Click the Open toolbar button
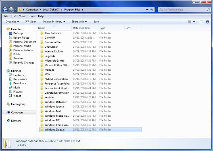The width and height of the screenshot is (213, 151). point(31,22)
